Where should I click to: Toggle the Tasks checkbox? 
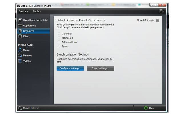coord(59,46)
